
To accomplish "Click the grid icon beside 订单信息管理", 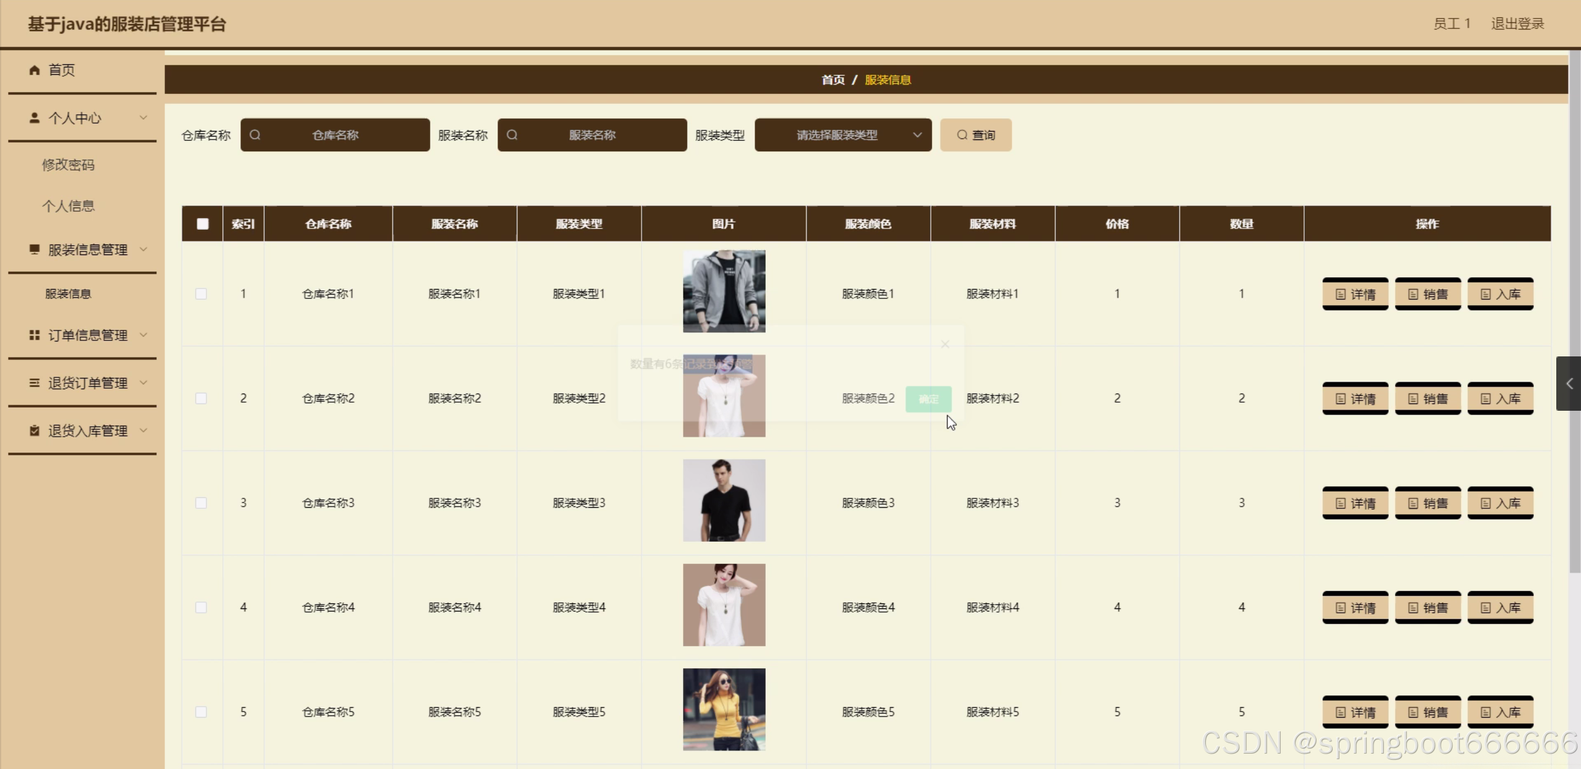I will 35,335.
